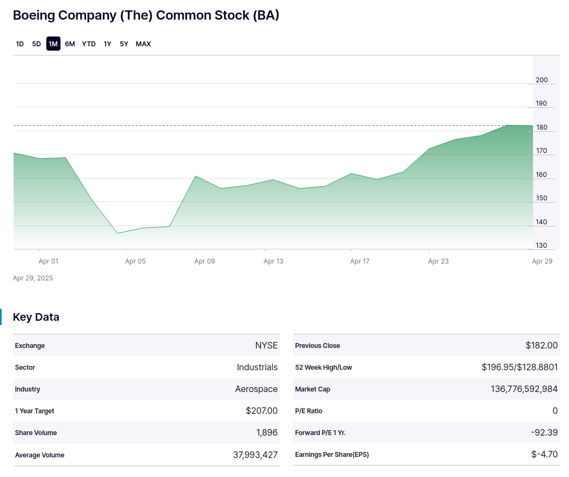Switch chart to 5Y range
The height and width of the screenshot is (477, 569).
pos(124,44)
